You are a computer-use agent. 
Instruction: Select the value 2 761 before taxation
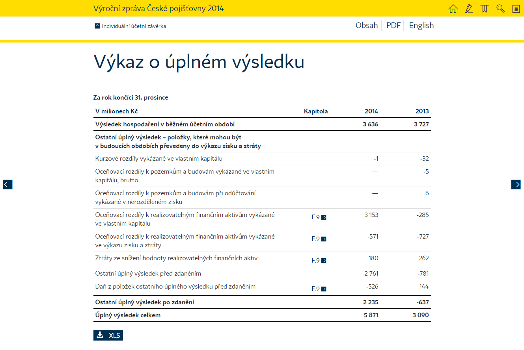371,273
